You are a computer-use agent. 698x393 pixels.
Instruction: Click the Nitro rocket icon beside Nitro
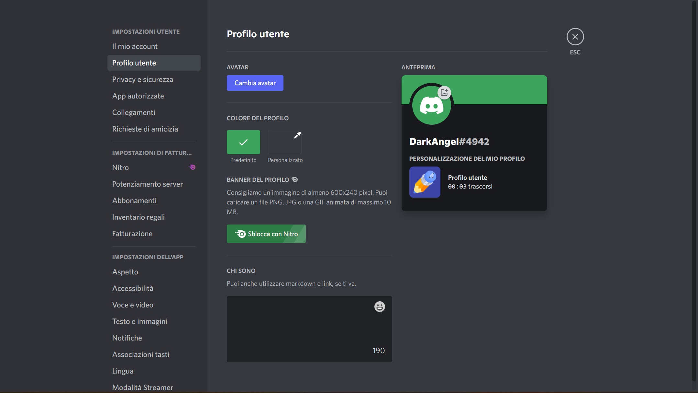(192, 167)
